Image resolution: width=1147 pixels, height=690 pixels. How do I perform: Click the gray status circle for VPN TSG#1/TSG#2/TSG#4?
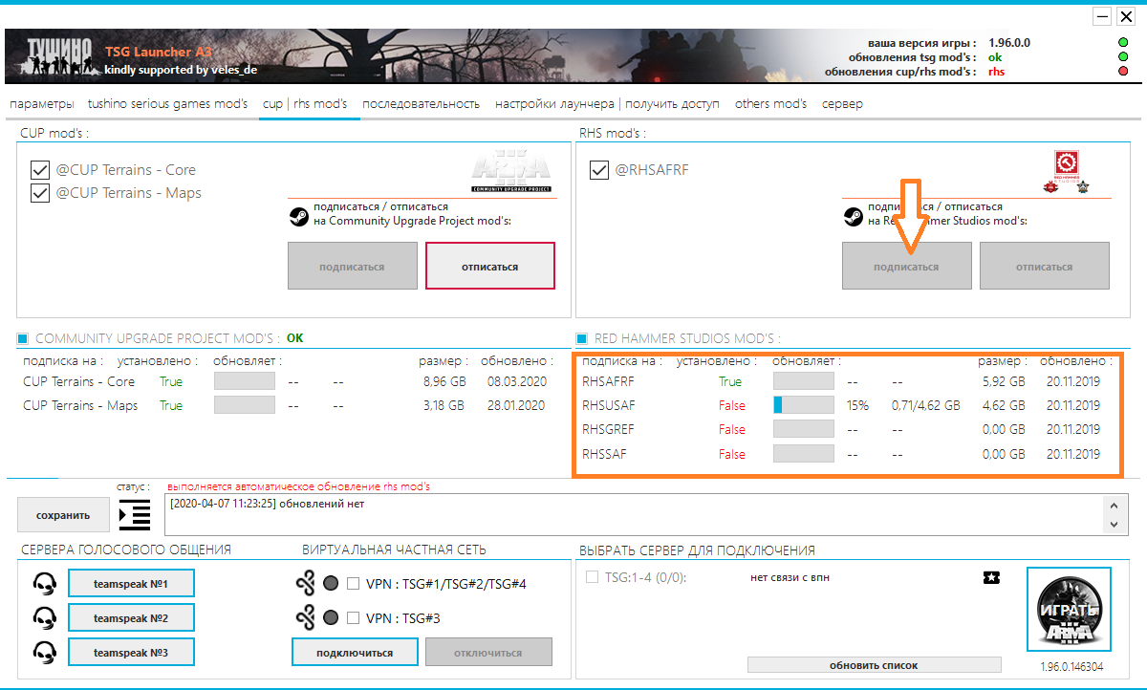(x=331, y=584)
